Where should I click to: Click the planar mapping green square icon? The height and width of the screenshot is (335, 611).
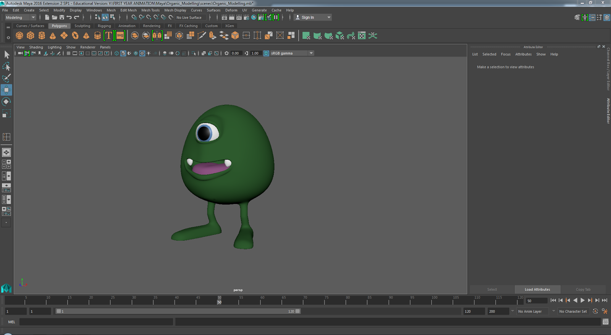(306, 36)
